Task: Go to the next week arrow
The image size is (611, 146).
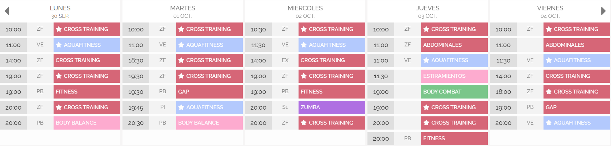Action: click(x=603, y=11)
